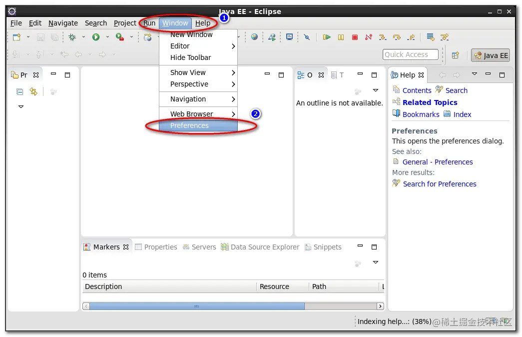Open dropdown arrow next to Debug icon

(83, 37)
